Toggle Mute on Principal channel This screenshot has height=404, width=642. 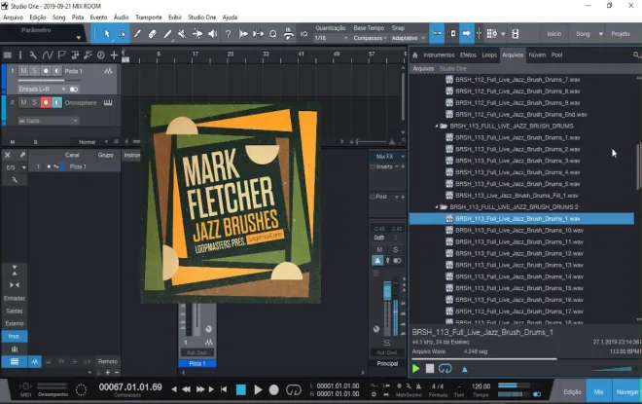click(379, 249)
